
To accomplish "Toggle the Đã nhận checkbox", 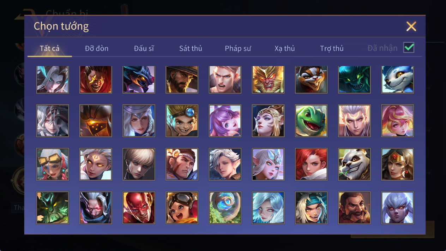I will [x=409, y=48].
